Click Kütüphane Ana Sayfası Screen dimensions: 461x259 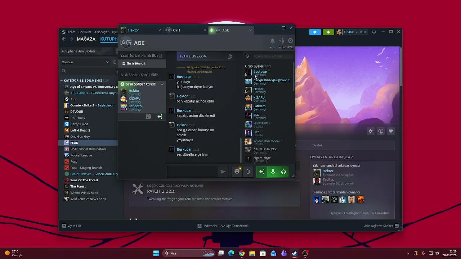(78, 51)
